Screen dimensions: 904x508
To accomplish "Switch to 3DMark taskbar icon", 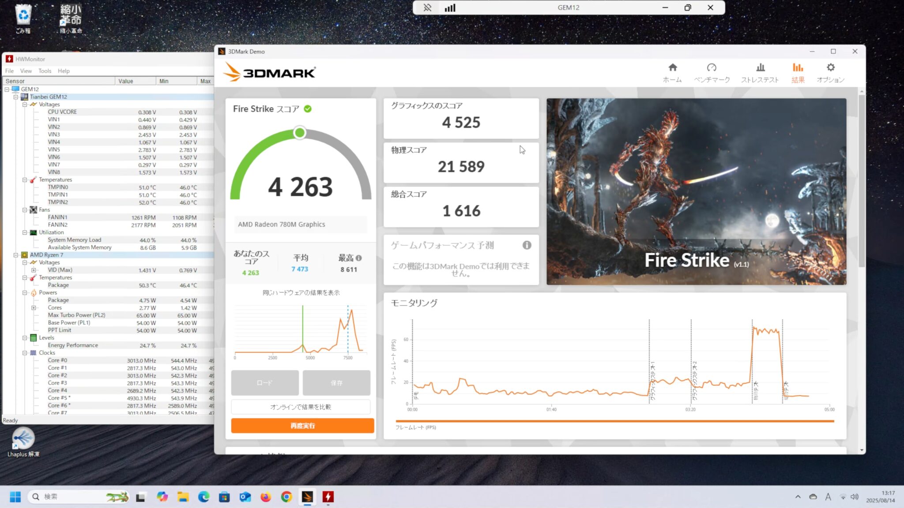I will (x=307, y=497).
